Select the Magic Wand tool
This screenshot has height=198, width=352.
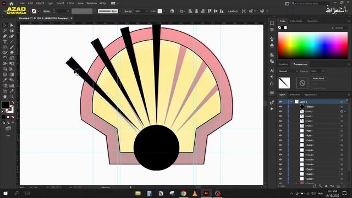[x=5, y=31]
